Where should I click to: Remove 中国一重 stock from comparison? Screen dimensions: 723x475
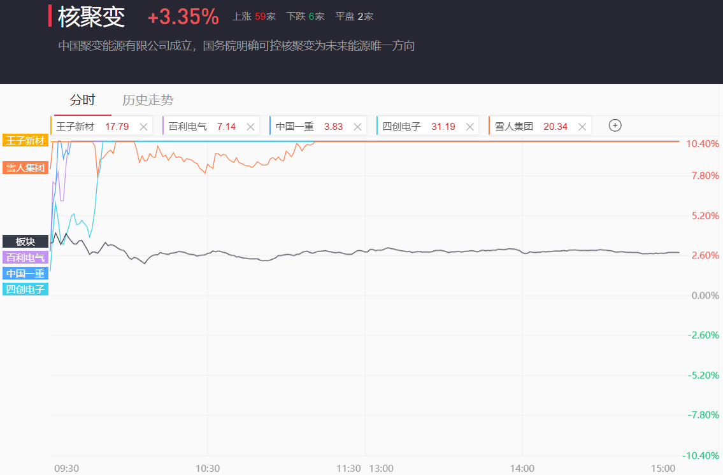point(357,127)
